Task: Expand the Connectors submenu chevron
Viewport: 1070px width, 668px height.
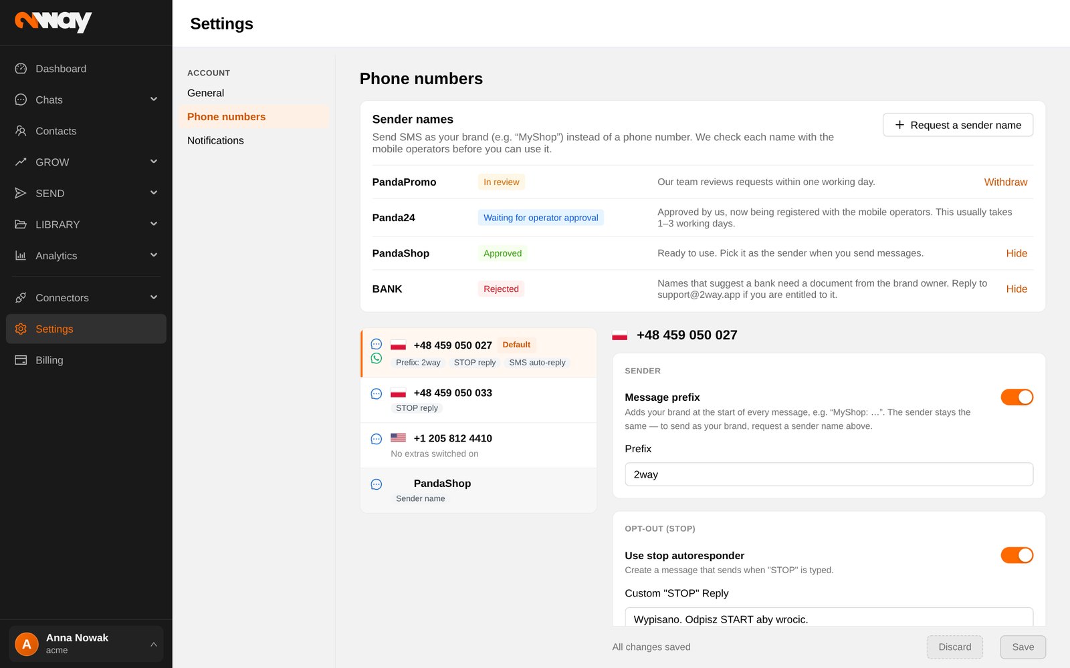Action: tap(154, 298)
